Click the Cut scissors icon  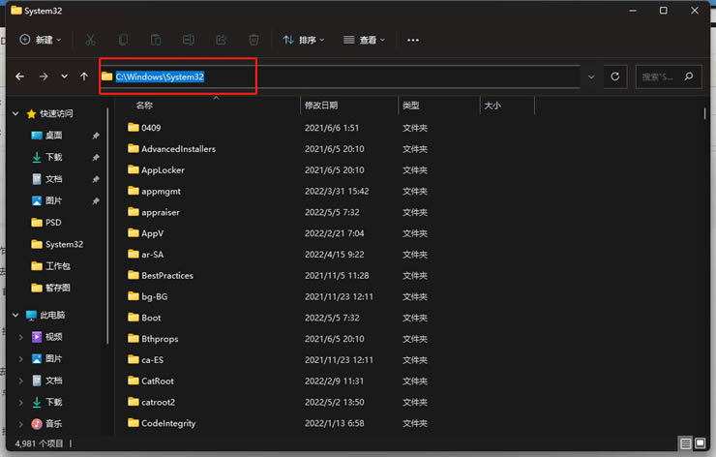tap(90, 41)
